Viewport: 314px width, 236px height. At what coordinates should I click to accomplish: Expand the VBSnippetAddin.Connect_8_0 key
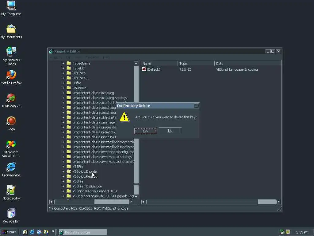[63, 191]
